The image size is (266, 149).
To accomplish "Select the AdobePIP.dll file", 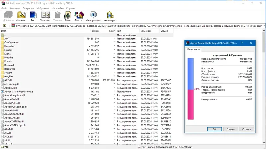I will click(x=87, y=110).
